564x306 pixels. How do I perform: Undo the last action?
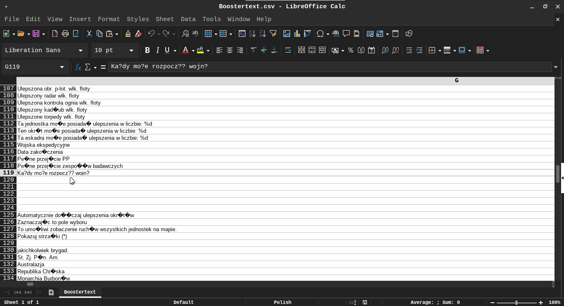(x=151, y=34)
